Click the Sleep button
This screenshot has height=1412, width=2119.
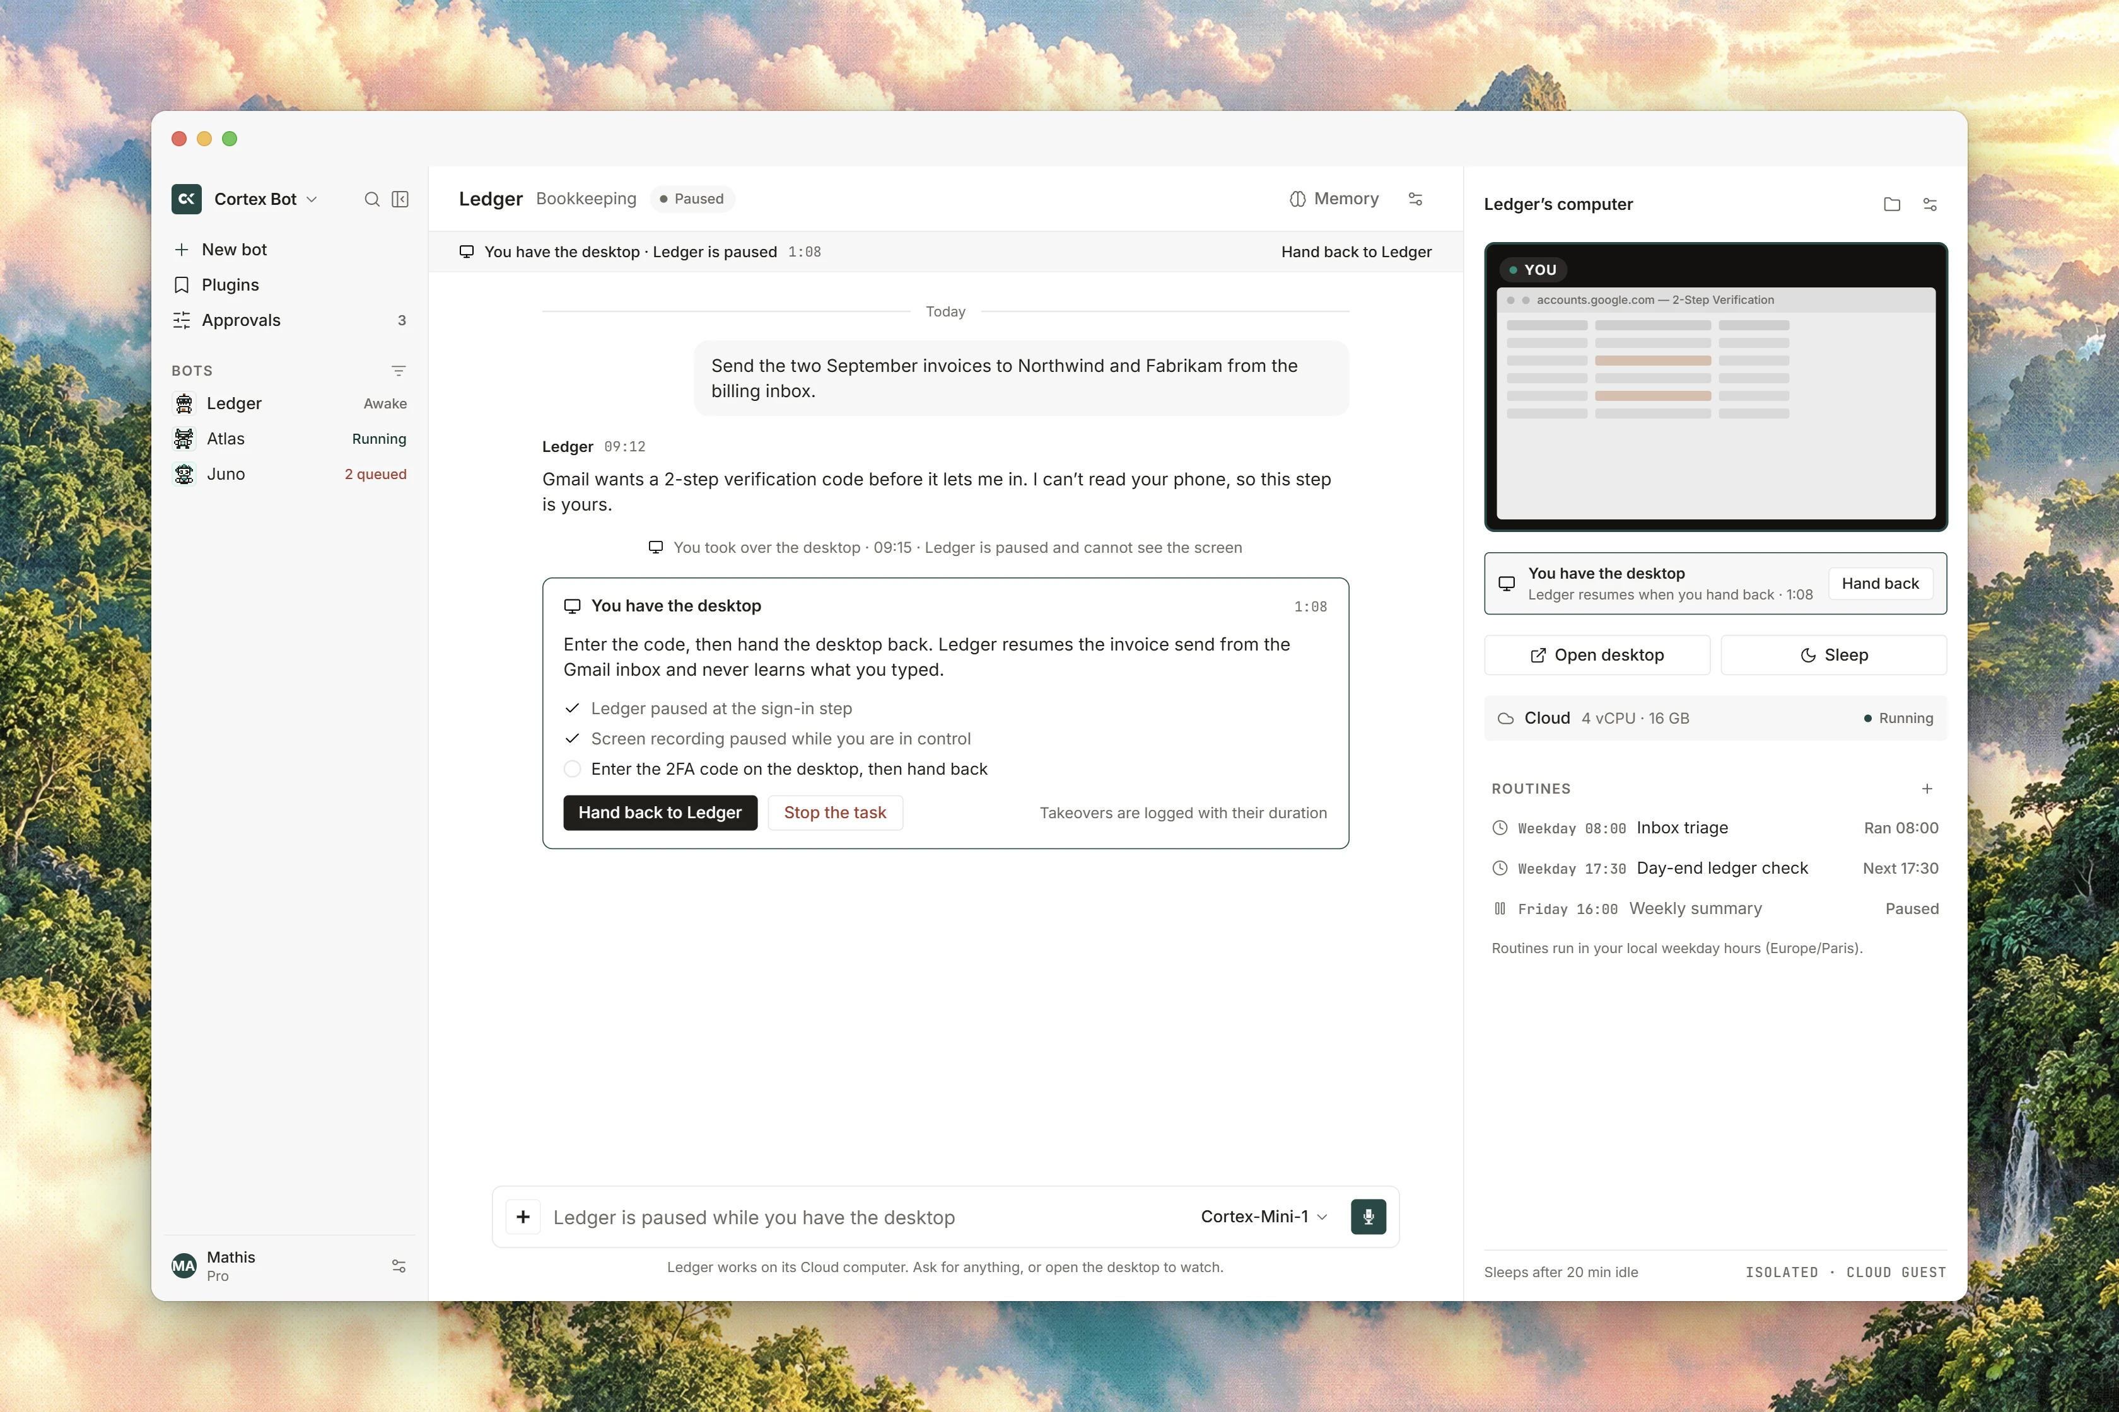(x=1835, y=656)
